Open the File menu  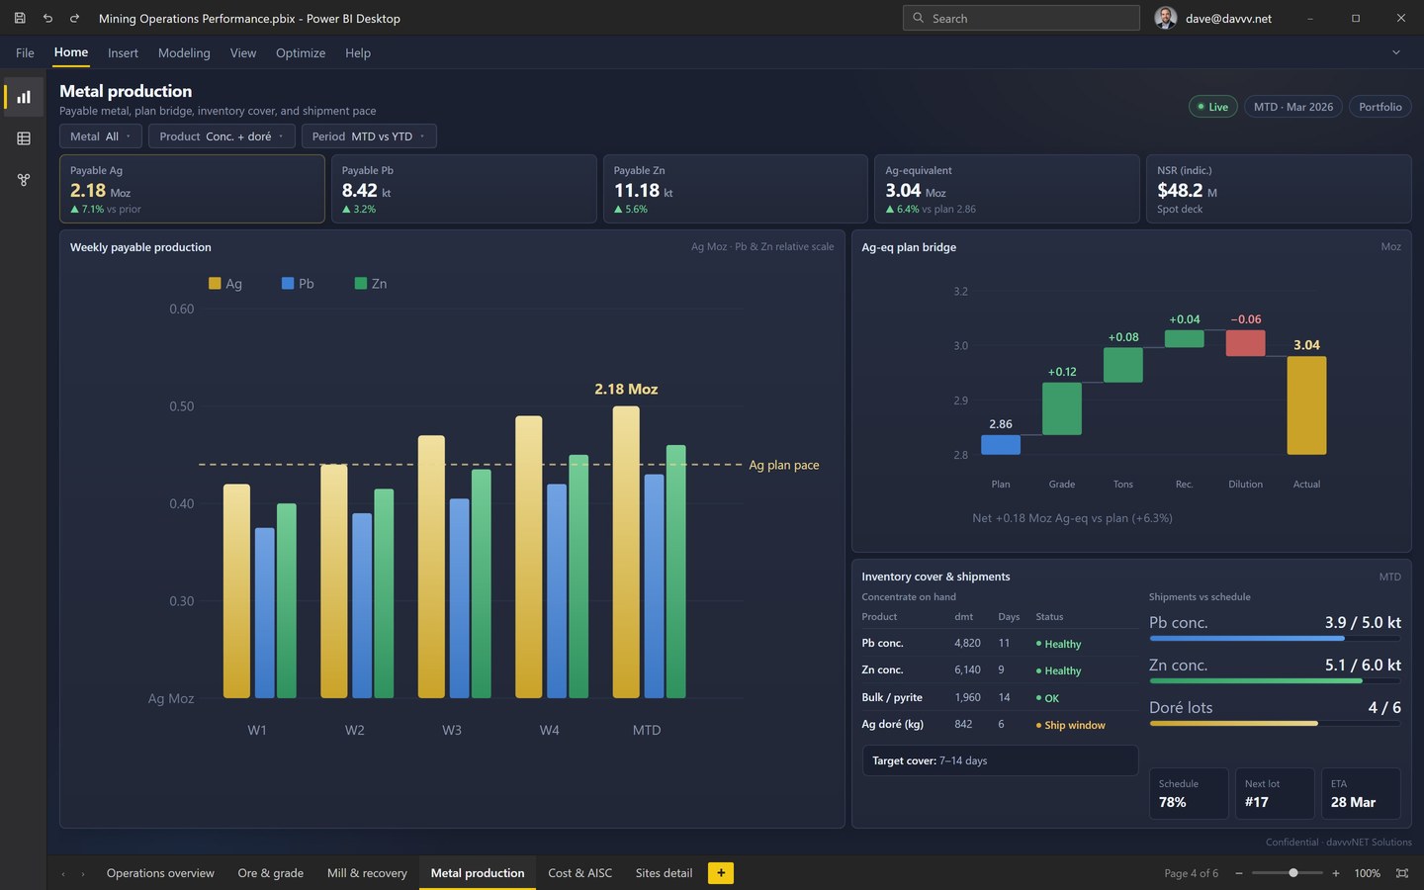point(25,52)
